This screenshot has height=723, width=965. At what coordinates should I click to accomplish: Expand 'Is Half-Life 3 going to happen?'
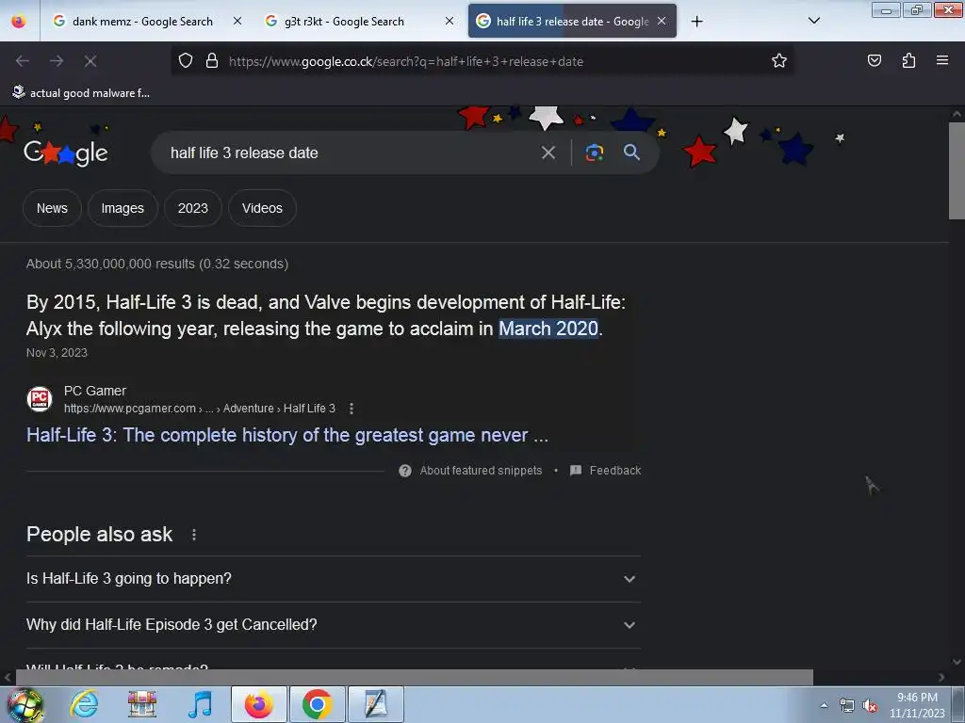pyautogui.click(x=333, y=579)
